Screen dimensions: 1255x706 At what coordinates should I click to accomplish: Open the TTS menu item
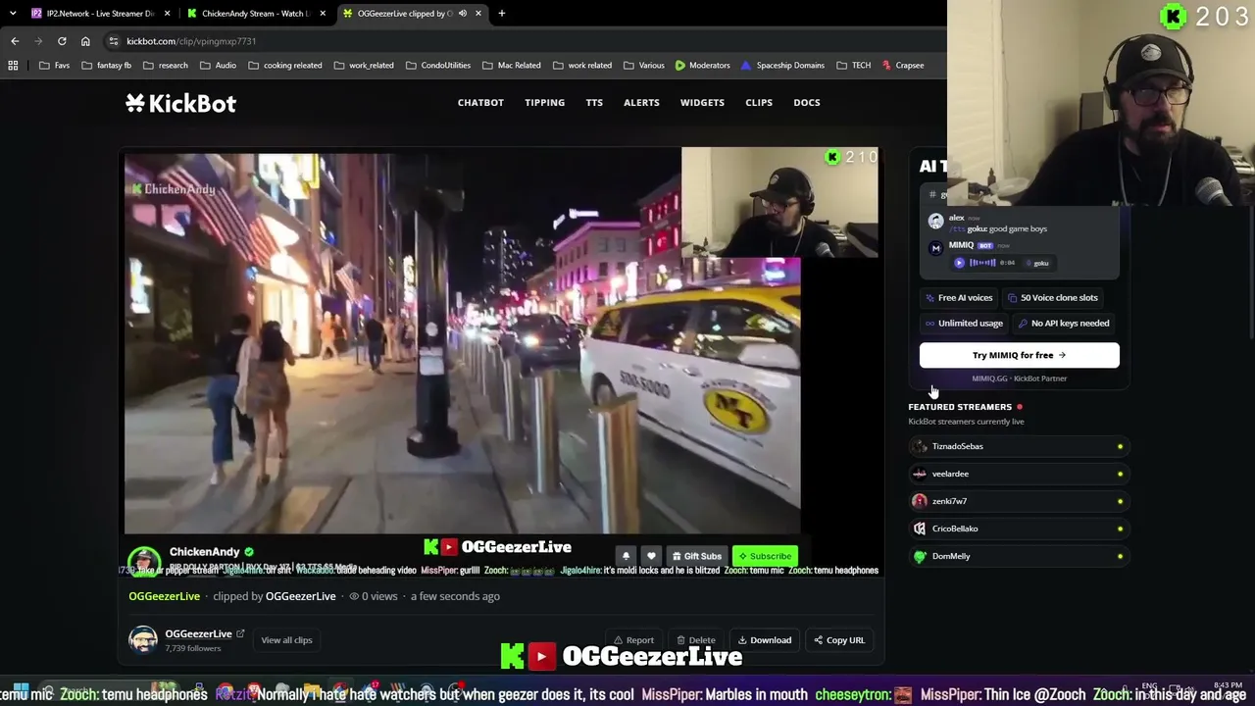[594, 103]
